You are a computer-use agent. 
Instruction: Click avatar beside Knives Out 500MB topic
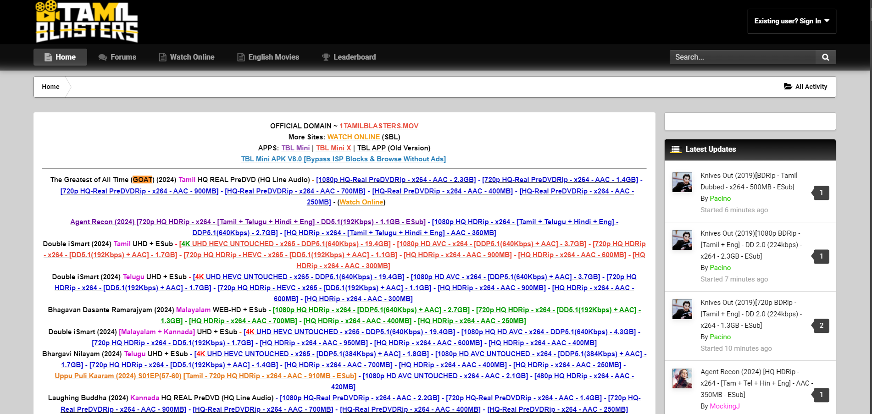[x=682, y=182]
